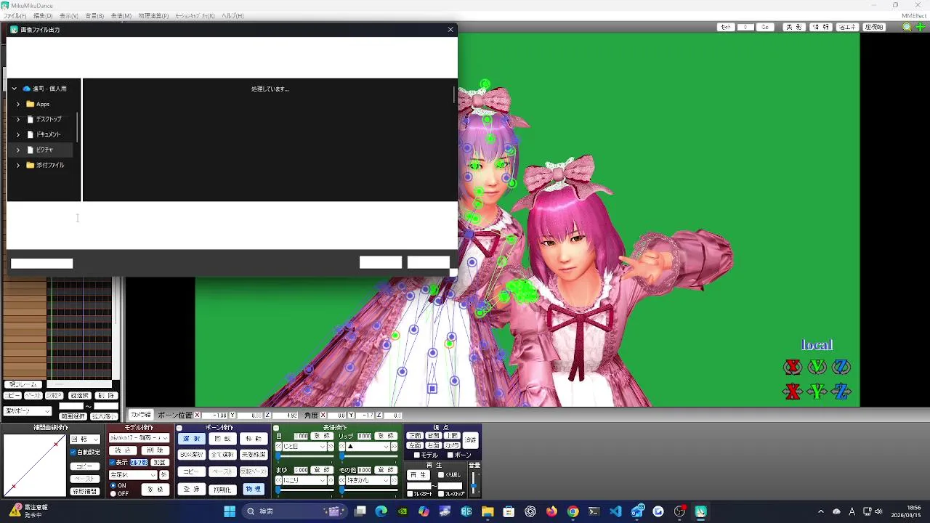930x523 pixels.
Task: Expand the 添付ファイル folder in the tree
Action: point(18,165)
